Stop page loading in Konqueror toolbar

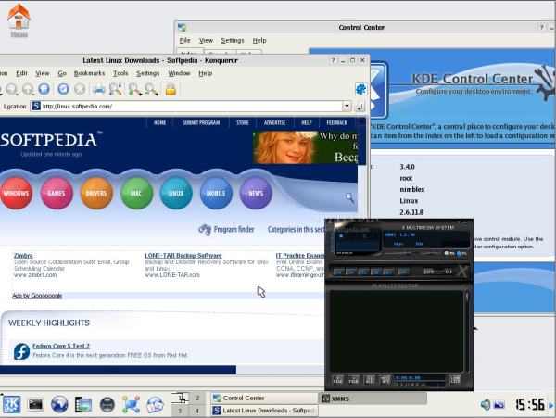pos(80,89)
